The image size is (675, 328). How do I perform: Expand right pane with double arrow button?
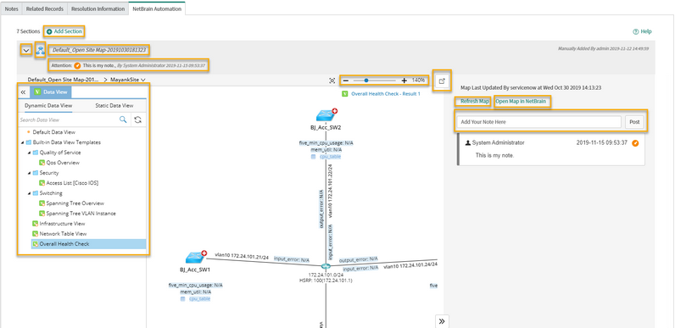(x=442, y=321)
